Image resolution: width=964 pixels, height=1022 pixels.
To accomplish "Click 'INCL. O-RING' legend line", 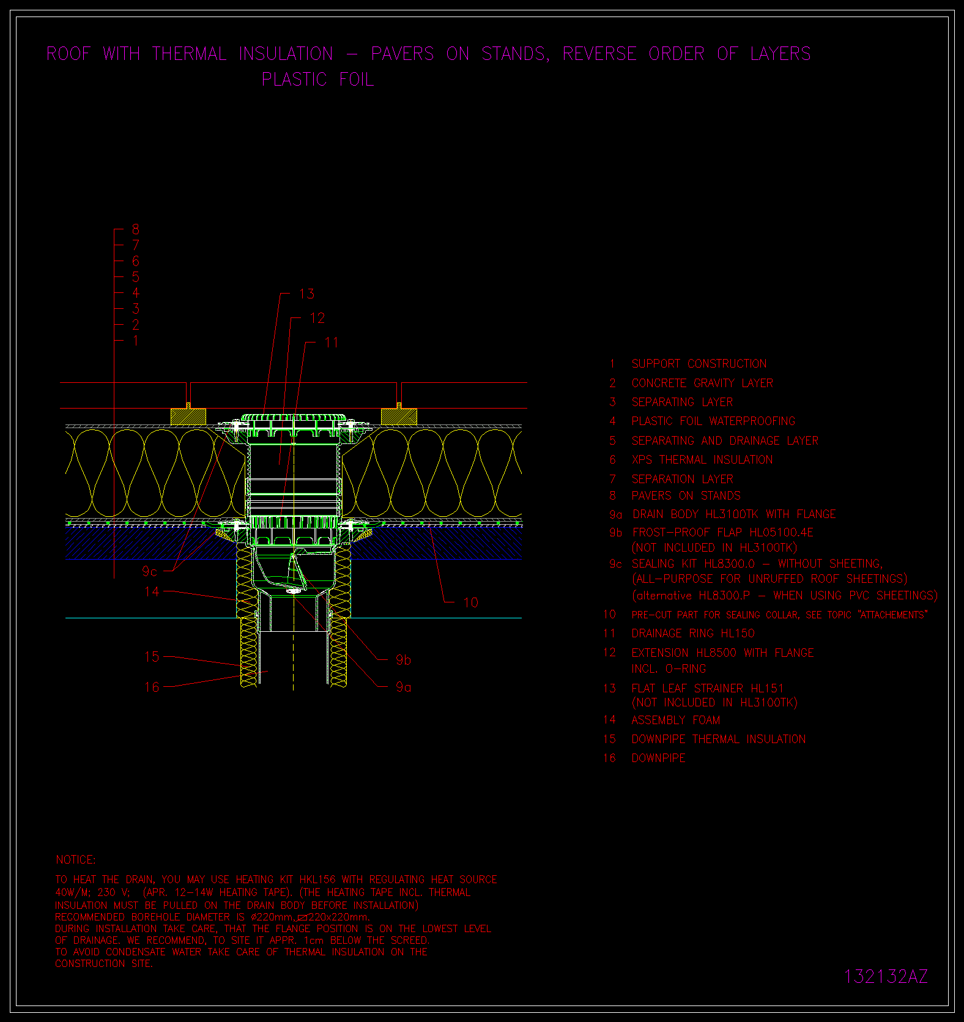I will [669, 669].
